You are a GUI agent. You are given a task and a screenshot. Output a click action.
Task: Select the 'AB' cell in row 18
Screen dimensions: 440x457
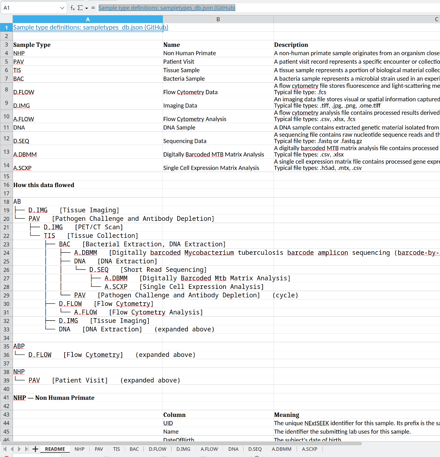click(x=88, y=202)
